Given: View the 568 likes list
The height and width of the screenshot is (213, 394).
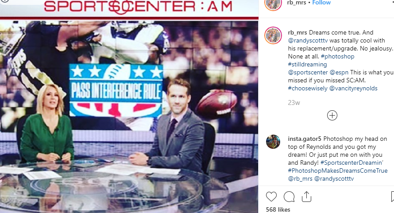Looking at the screenshot, I should tap(278, 209).
